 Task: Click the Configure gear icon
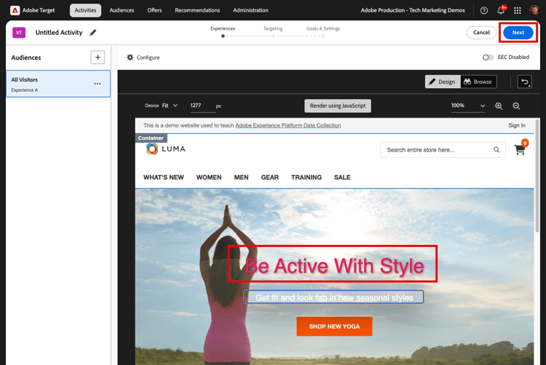point(130,57)
